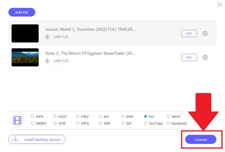
Task: Click info icon under Jurassic World title
Action: [x=47, y=37]
